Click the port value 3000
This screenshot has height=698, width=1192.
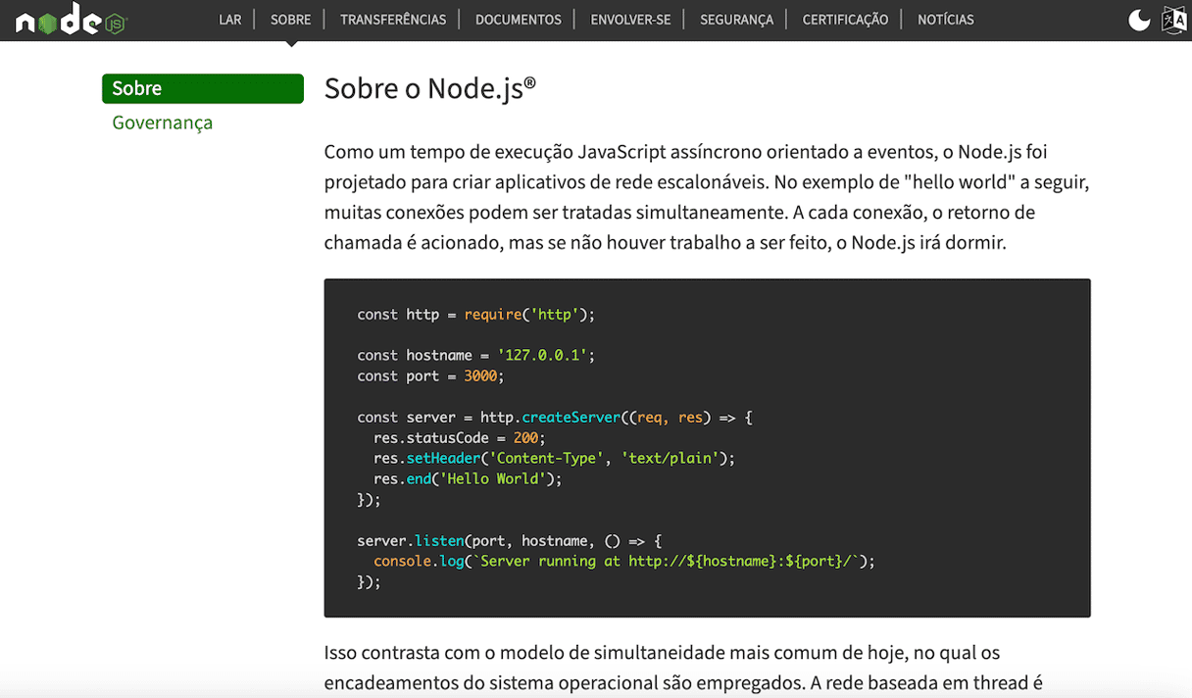point(480,375)
